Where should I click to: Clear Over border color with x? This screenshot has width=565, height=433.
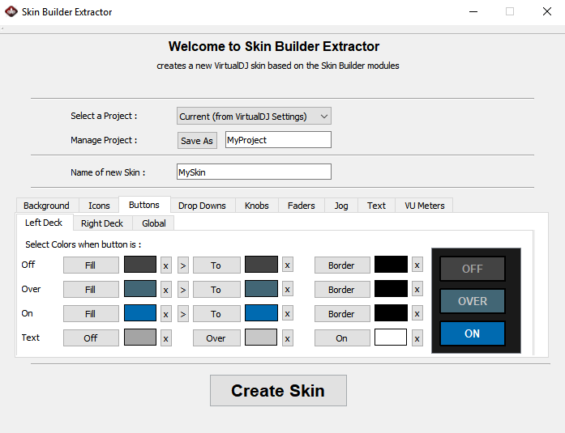417,289
